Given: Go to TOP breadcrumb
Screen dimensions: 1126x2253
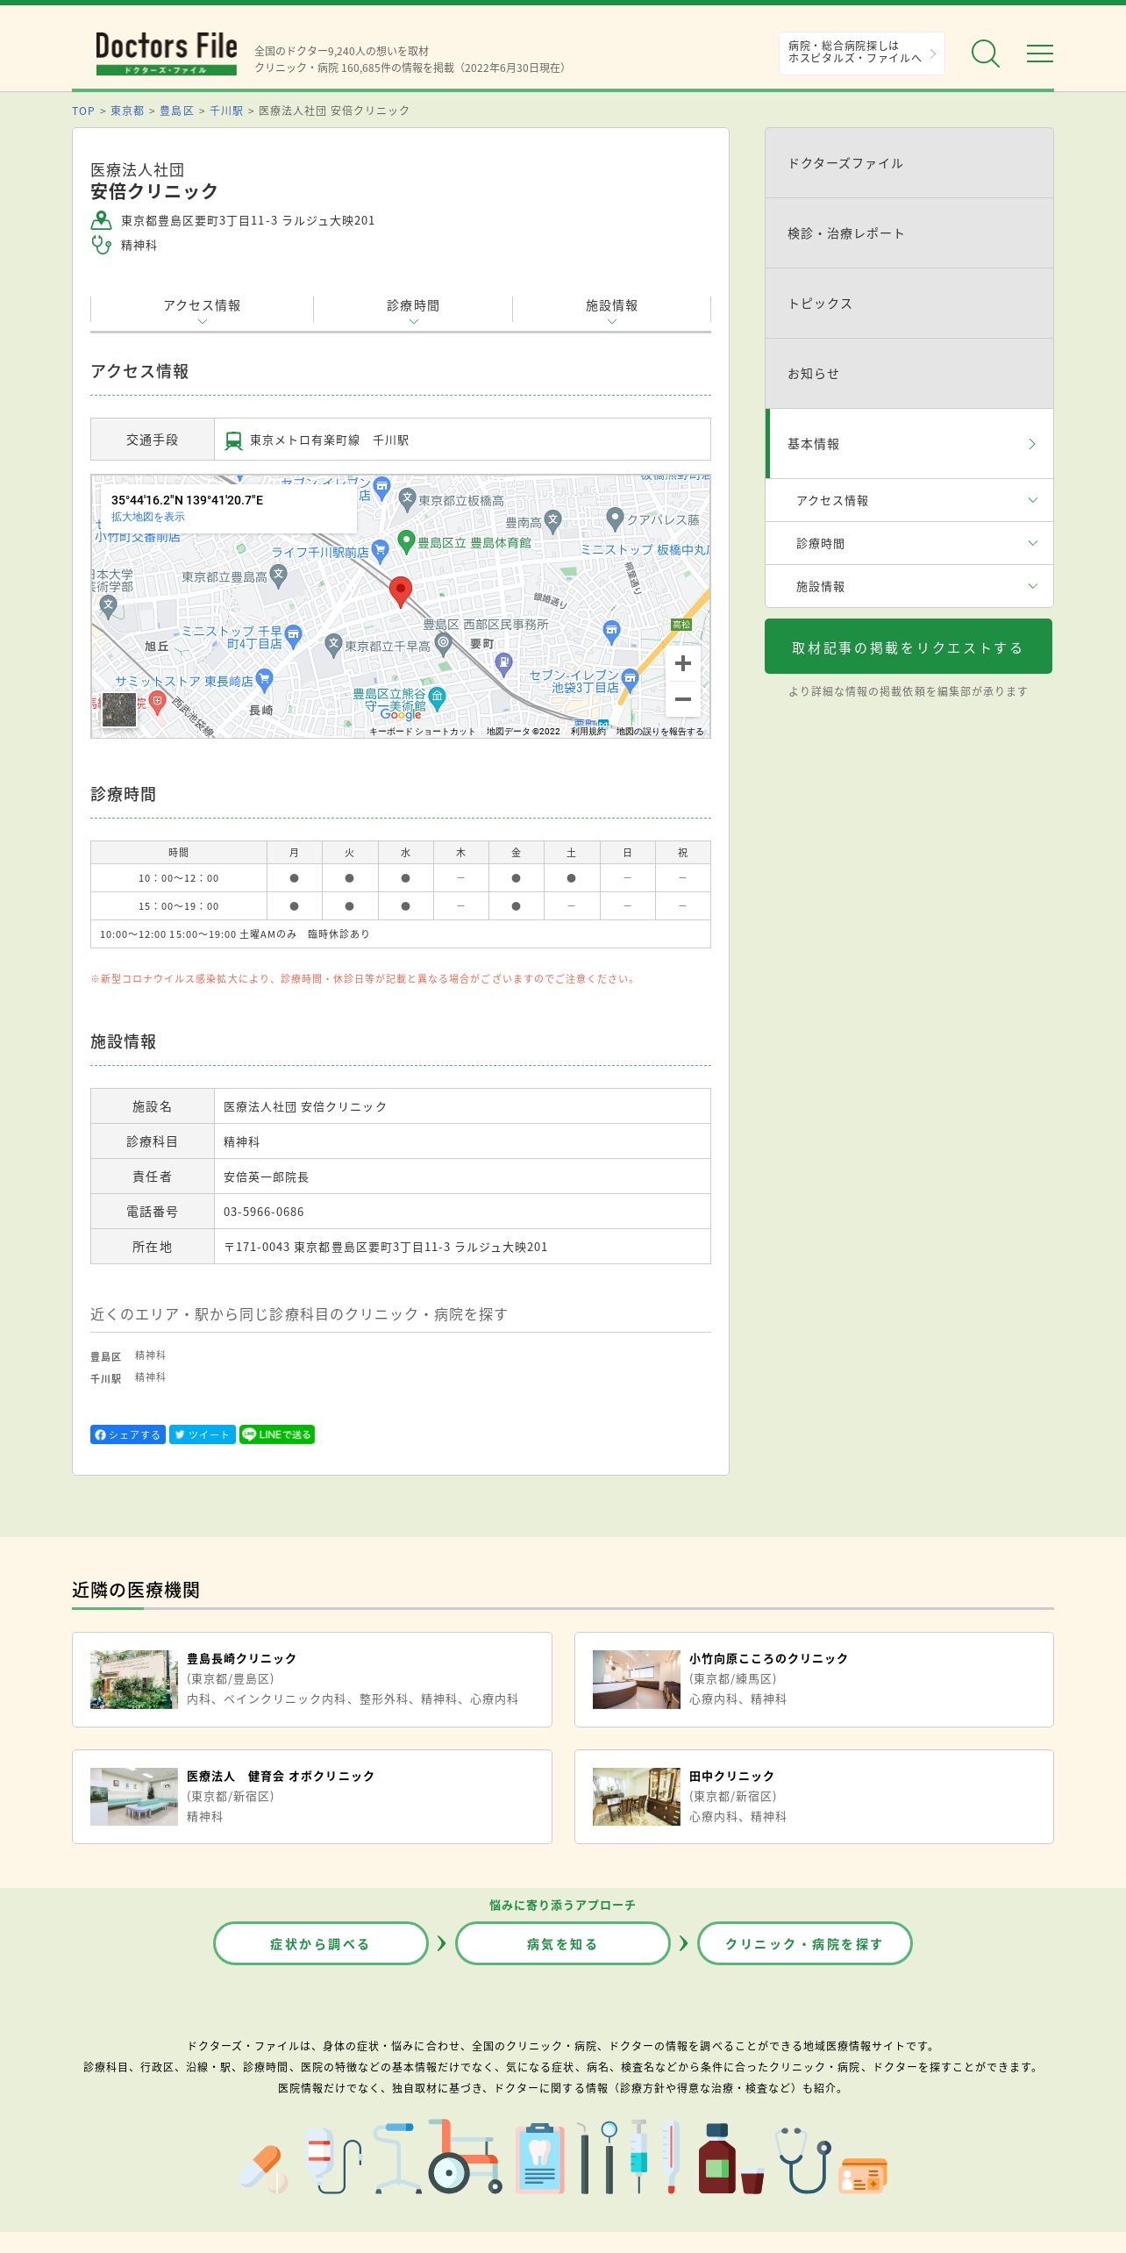Looking at the screenshot, I should (x=83, y=111).
